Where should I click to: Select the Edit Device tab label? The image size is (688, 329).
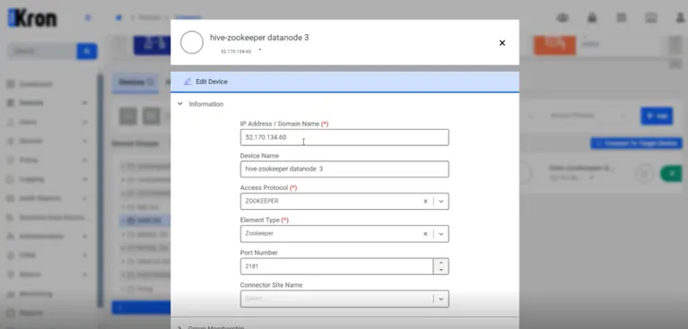click(x=212, y=82)
